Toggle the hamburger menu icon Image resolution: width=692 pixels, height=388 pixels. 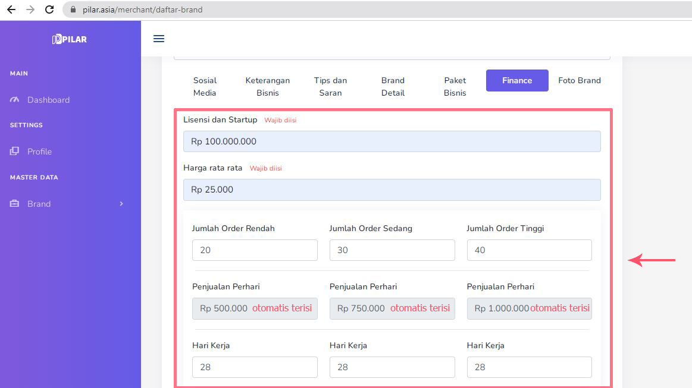tap(159, 39)
